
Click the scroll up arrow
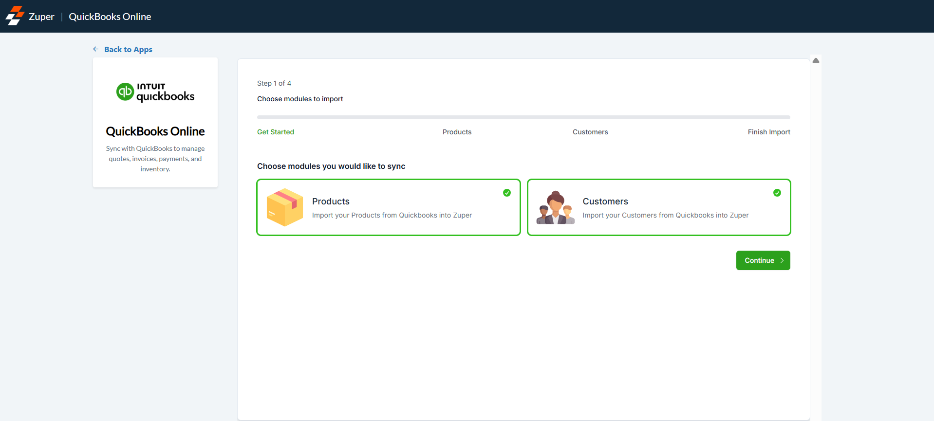pos(816,60)
